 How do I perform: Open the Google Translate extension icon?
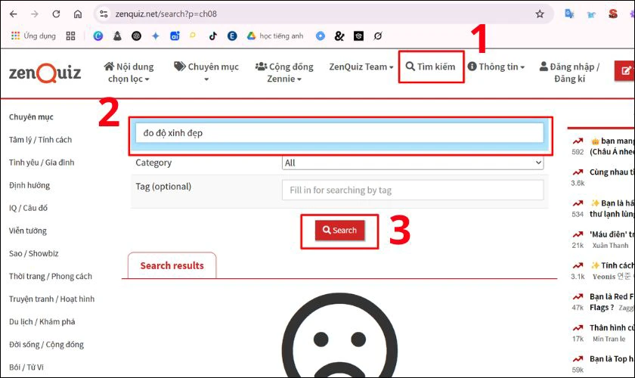click(x=569, y=14)
